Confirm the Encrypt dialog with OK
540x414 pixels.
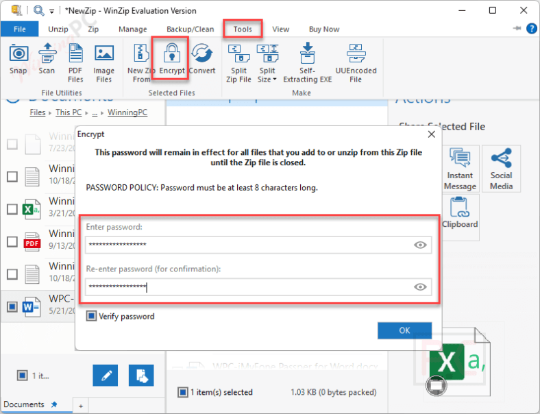pos(404,330)
